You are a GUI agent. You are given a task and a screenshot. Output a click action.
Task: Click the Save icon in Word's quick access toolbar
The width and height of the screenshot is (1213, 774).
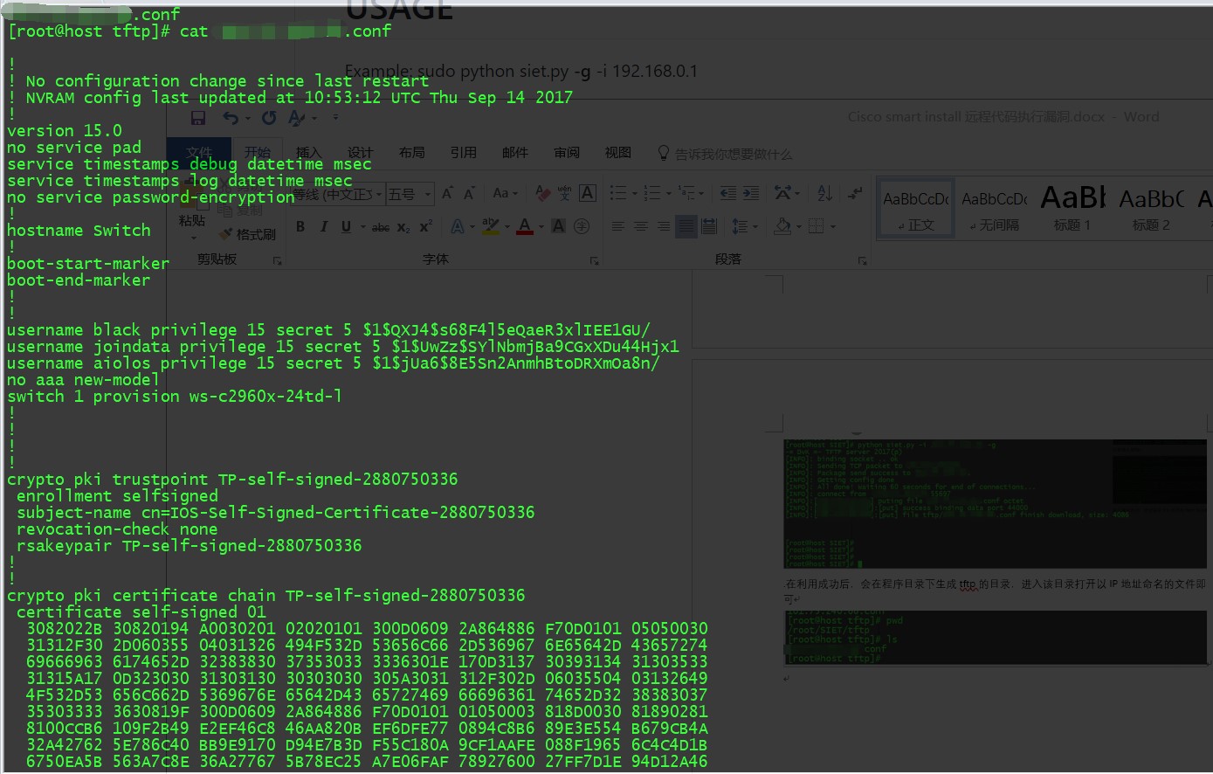198,118
